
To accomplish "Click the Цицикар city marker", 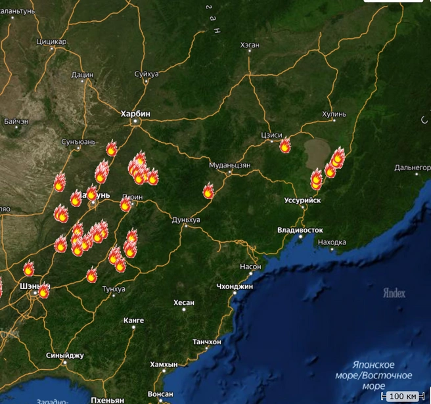I will click(52, 49).
